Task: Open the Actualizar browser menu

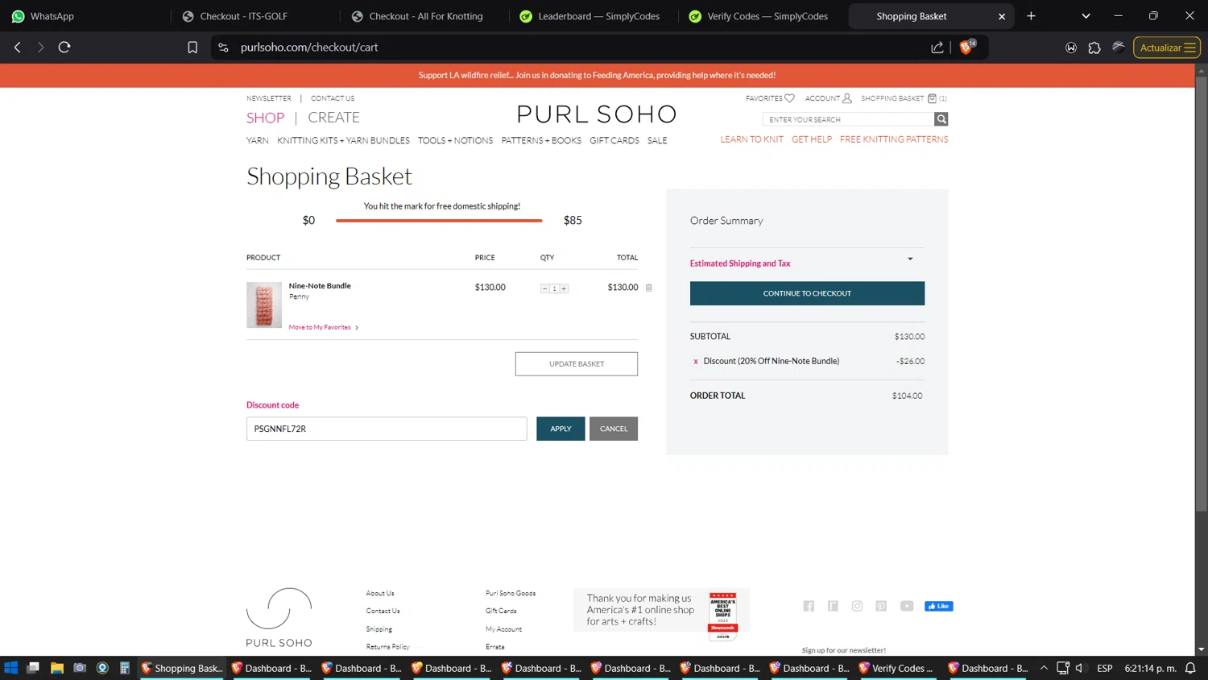Action: [x=1167, y=48]
